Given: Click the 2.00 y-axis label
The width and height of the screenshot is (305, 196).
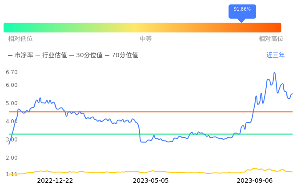Looking at the screenshot, I should pyautogui.click(x=12, y=158).
